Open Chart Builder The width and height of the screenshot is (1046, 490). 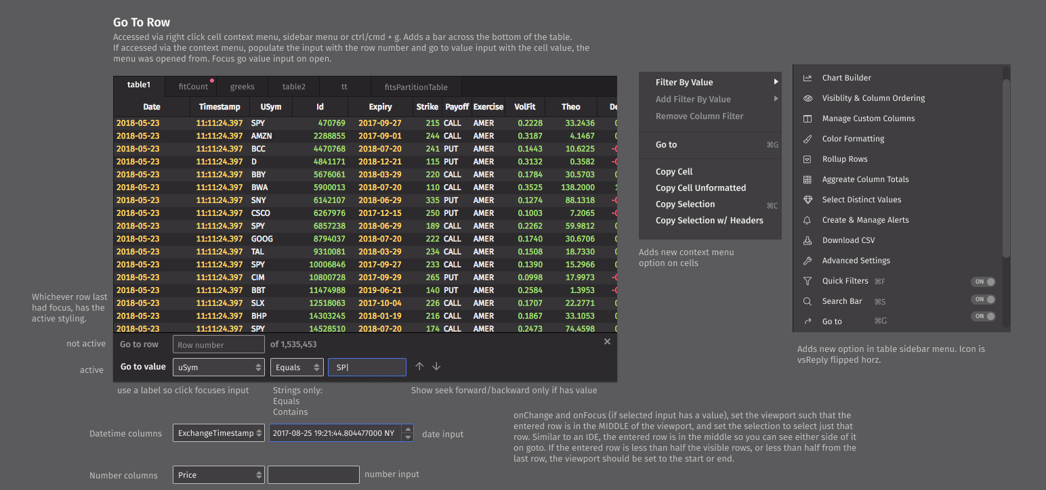[x=808, y=77]
